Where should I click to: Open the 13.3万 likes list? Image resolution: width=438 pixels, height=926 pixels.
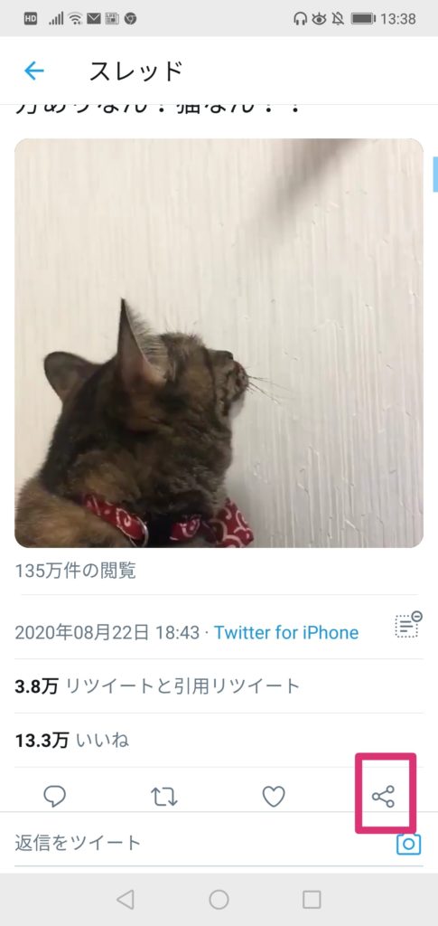(72, 740)
